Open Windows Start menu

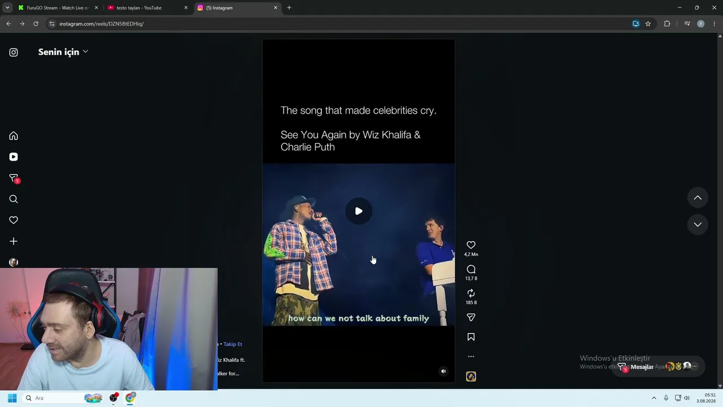(x=12, y=398)
